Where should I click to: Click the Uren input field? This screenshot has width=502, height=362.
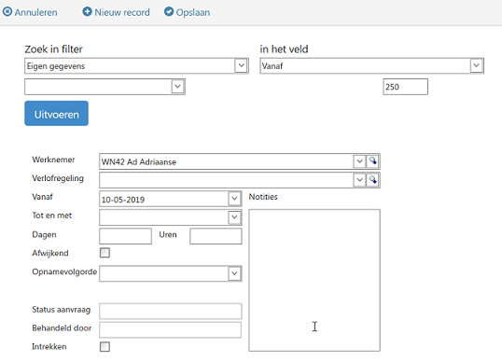click(x=216, y=236)
